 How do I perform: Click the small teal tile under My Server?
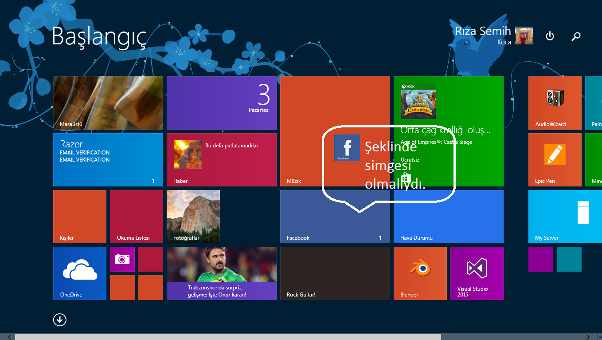[569, 259]
